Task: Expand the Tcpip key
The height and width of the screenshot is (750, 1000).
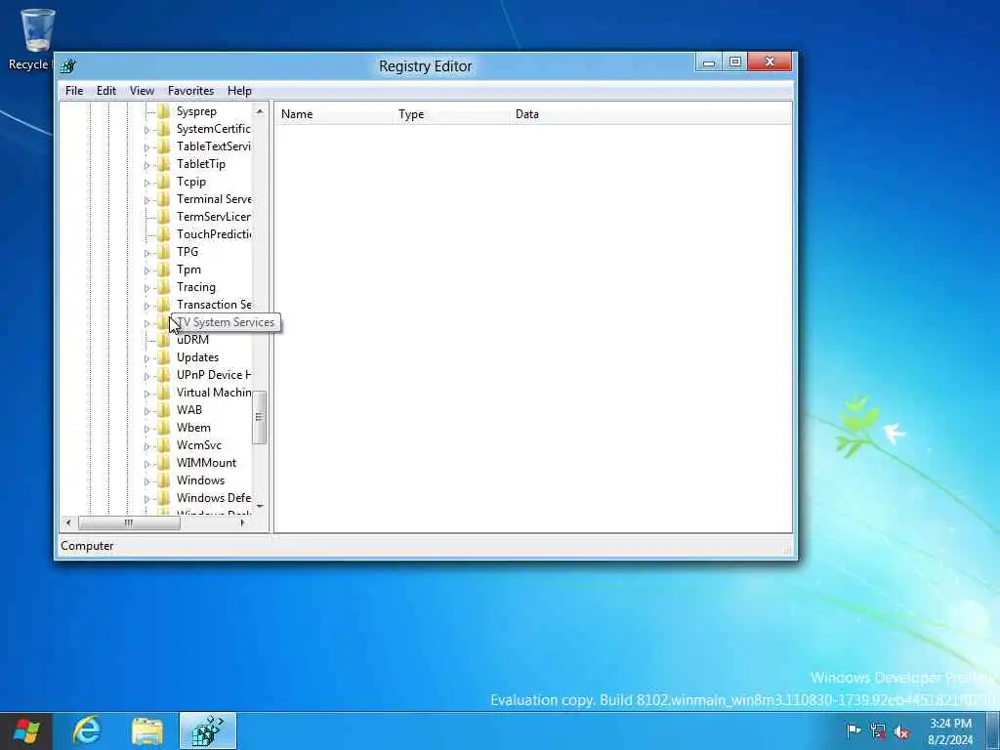Action: [x=146, y=183]
